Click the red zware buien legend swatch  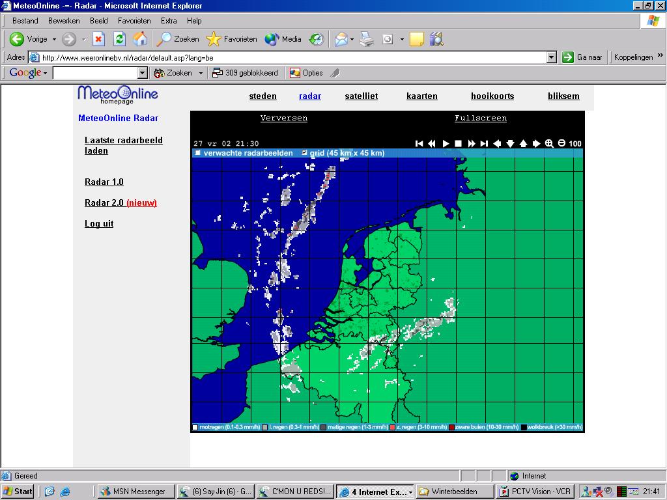tap(451, 428)
